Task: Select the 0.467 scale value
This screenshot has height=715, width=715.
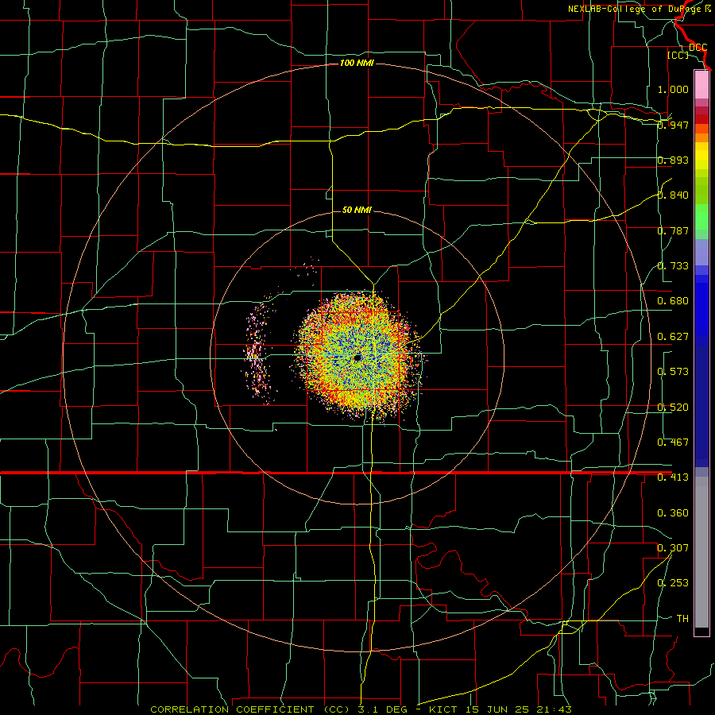Action: 673,442
